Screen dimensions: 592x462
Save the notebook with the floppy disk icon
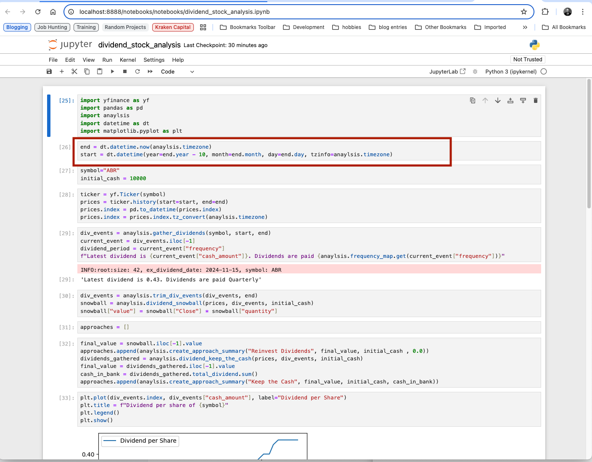49,71
